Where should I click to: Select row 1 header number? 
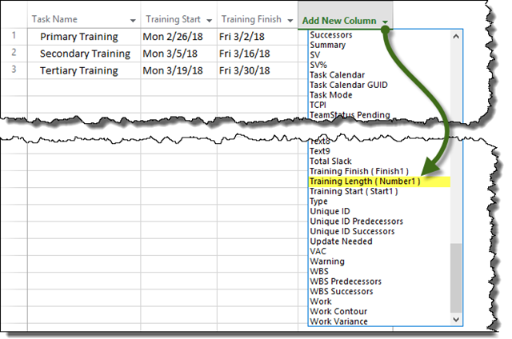[14, 37]
